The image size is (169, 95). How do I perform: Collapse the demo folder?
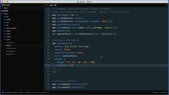pyautogui.click(x=3, y=14)
